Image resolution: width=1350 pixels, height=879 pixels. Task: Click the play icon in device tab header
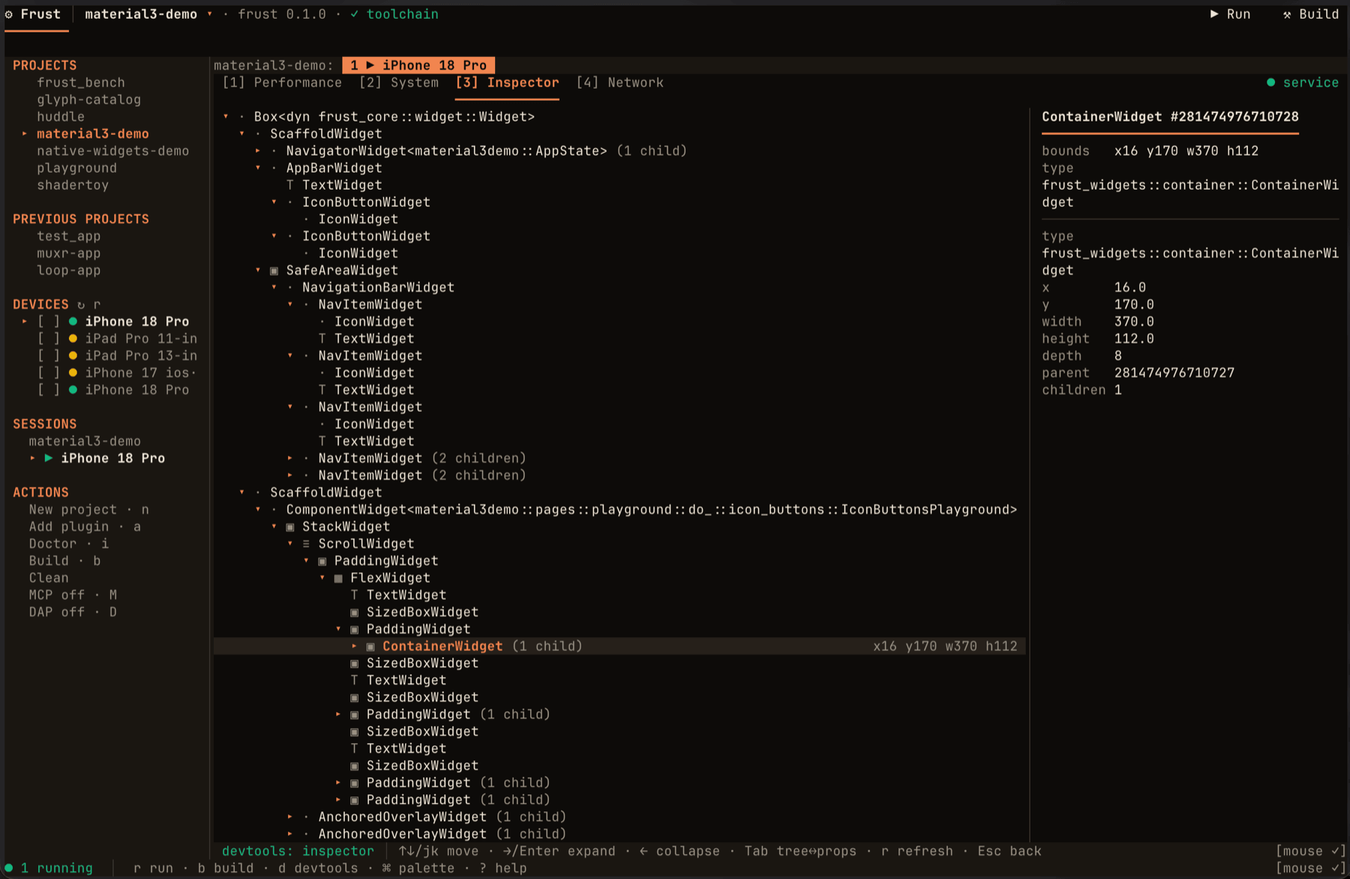[x=370, y=65]
